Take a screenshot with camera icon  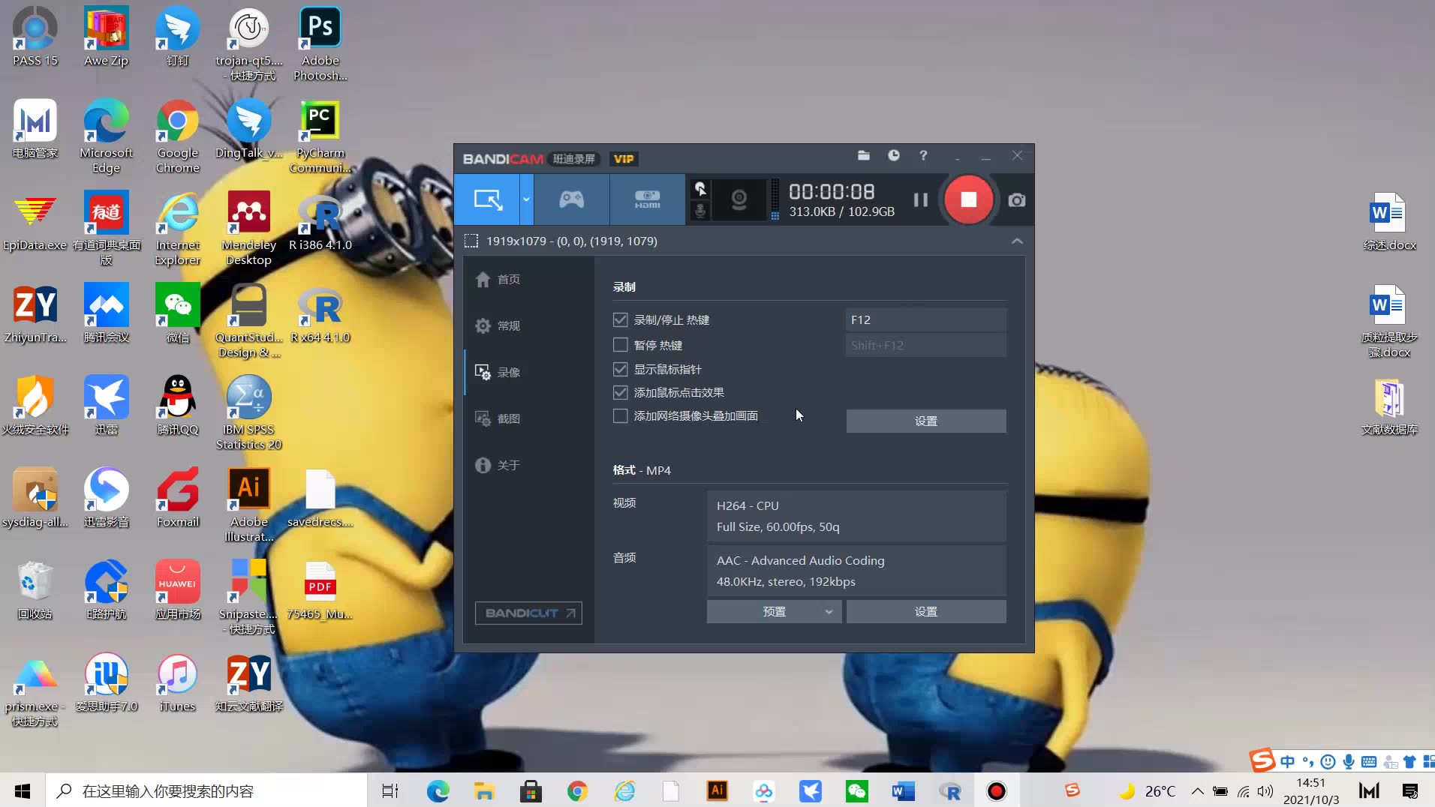(x=1017, y=200)
